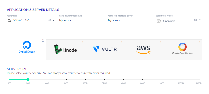
Task: Click the info icon on Google Cloud card
Action: 199,42
